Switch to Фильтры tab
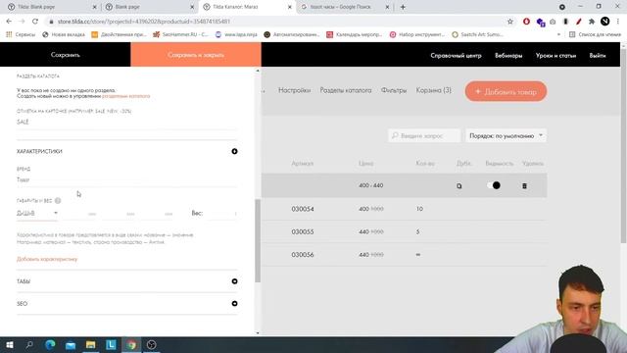This screenshot has width=627, height=353. [x=394, y=90]
